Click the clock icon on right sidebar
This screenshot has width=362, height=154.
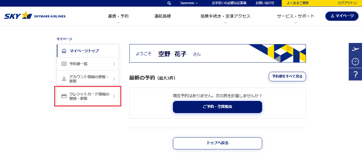[x=355, y=61]
